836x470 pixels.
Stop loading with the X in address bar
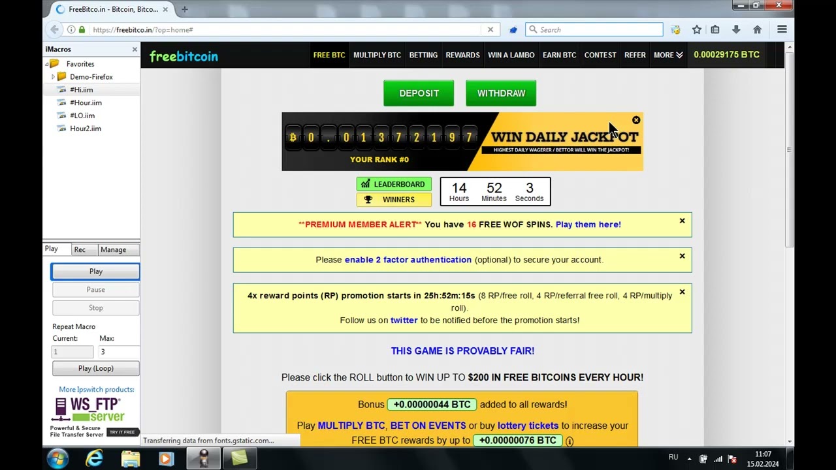click(x=490, y=29)
